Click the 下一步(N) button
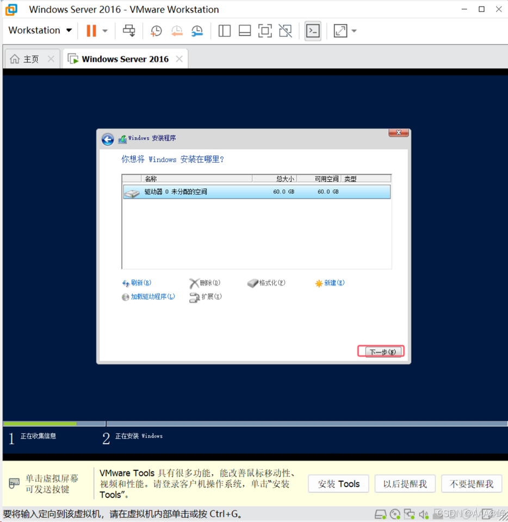The height and width of the screenshot is (522, 508). tap(382, 352)
